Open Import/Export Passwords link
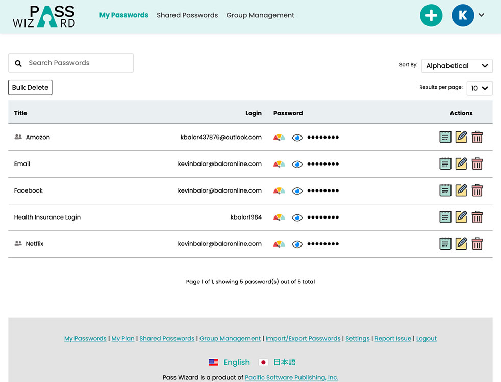Screen dimensions: 501x382 point(303,338)
